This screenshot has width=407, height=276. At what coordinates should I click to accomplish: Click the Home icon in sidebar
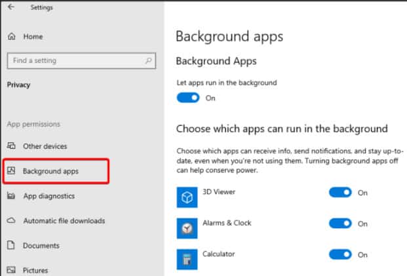tap(11, 37)
